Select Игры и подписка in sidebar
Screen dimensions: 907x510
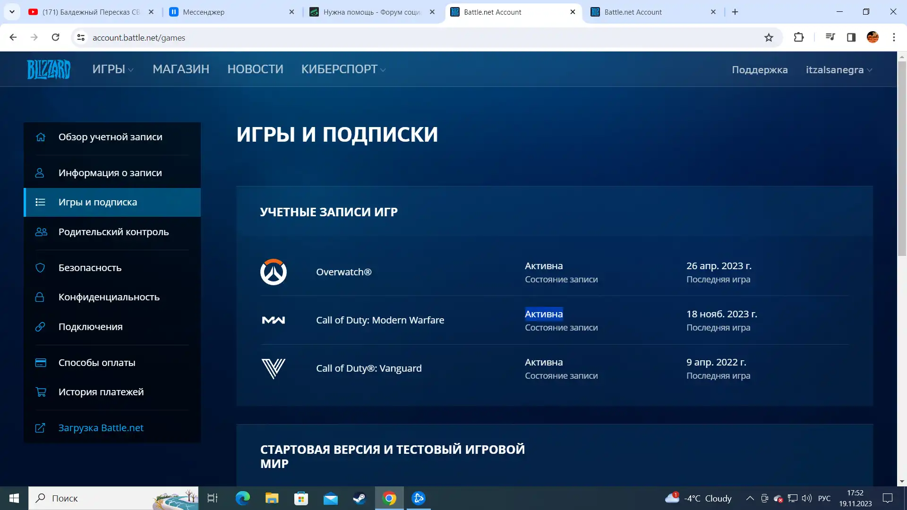[x=112, y=202]
